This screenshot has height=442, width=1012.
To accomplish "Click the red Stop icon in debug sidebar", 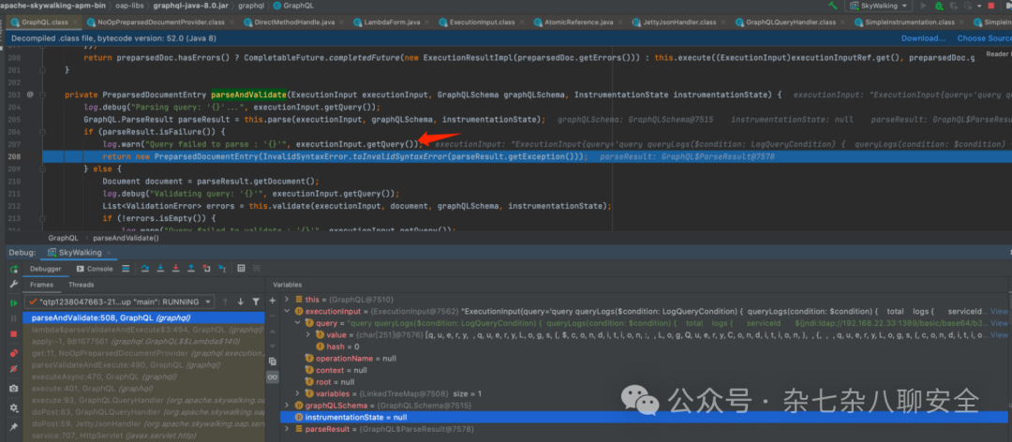I will point(13,333).
